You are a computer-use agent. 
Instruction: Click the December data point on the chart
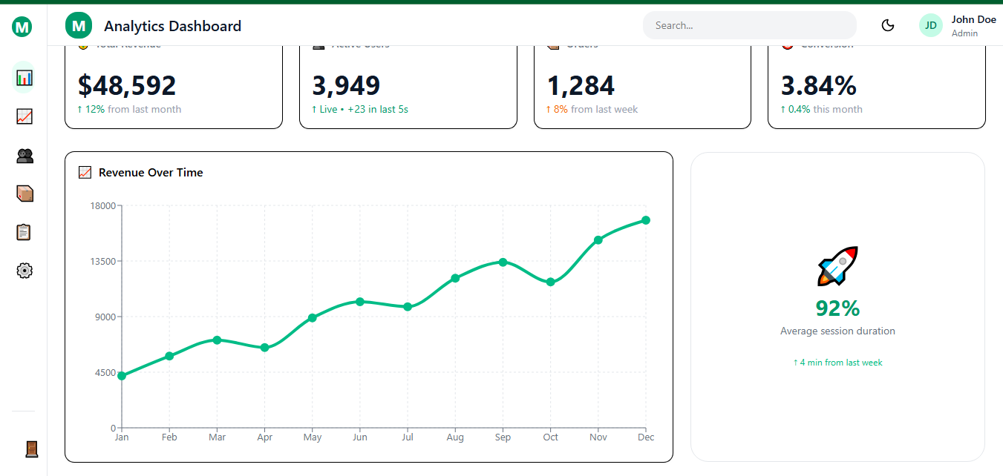(645, 219)
